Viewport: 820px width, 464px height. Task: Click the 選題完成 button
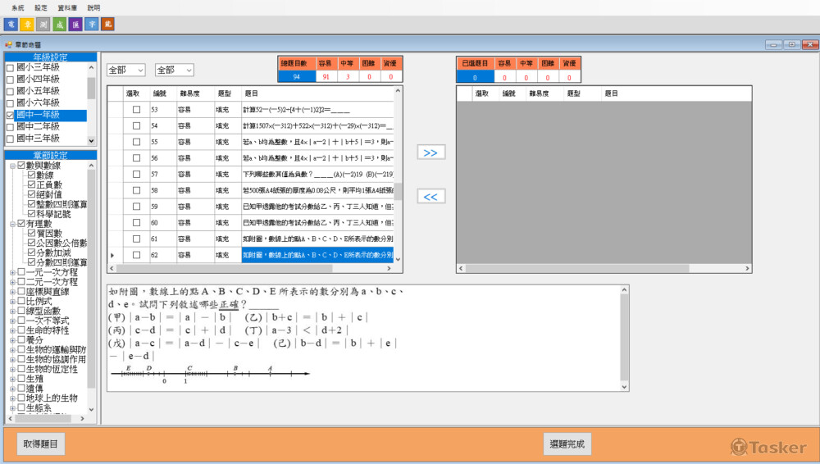567,444
